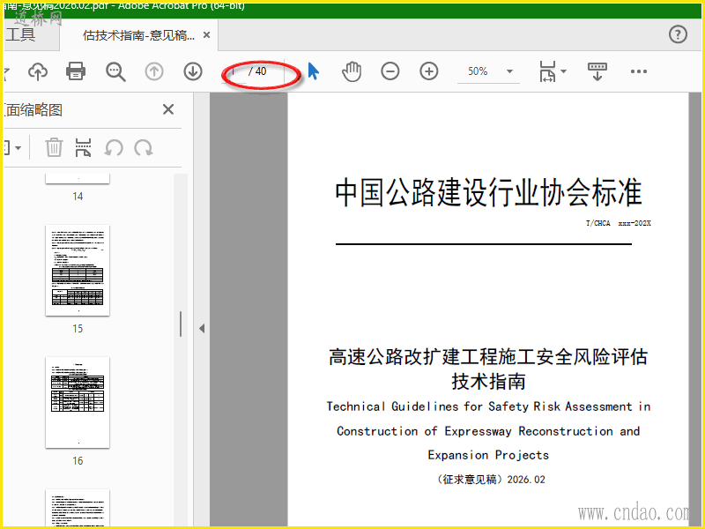
Task: Expand fit page options dropdown arrow
Action: [x=563, y=71]
